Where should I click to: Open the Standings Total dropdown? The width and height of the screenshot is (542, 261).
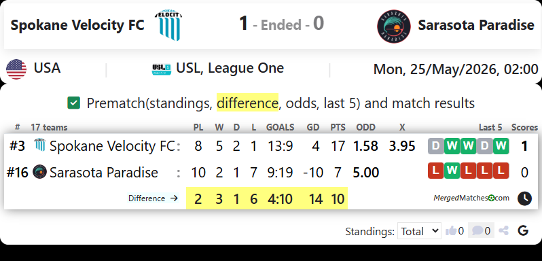coord(419,230)
